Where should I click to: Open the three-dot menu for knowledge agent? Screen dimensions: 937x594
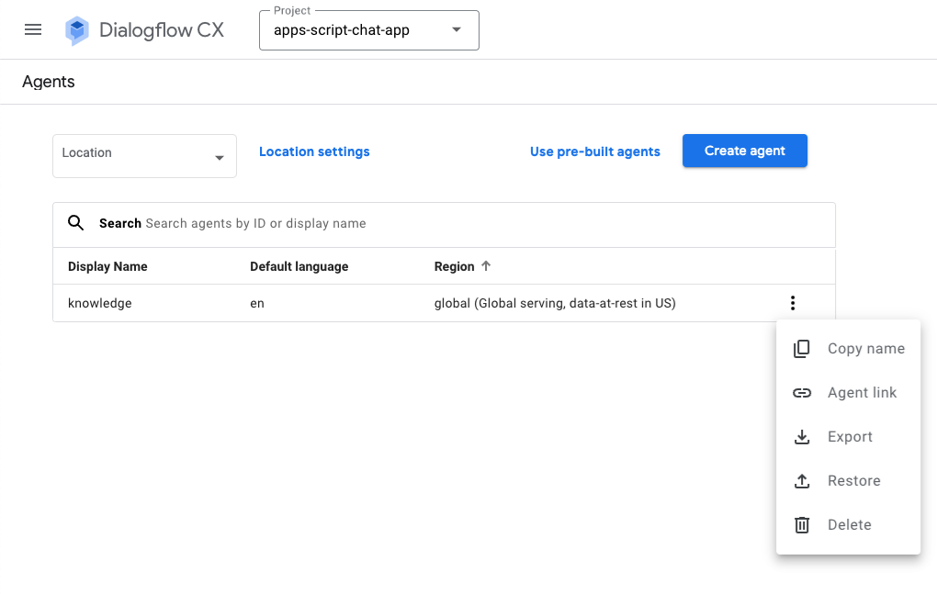[x=792, y=303]
